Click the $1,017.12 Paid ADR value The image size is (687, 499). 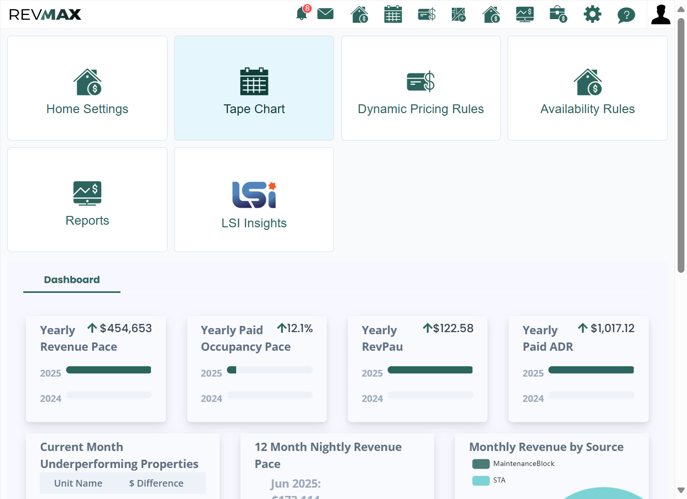click(613, 329)
